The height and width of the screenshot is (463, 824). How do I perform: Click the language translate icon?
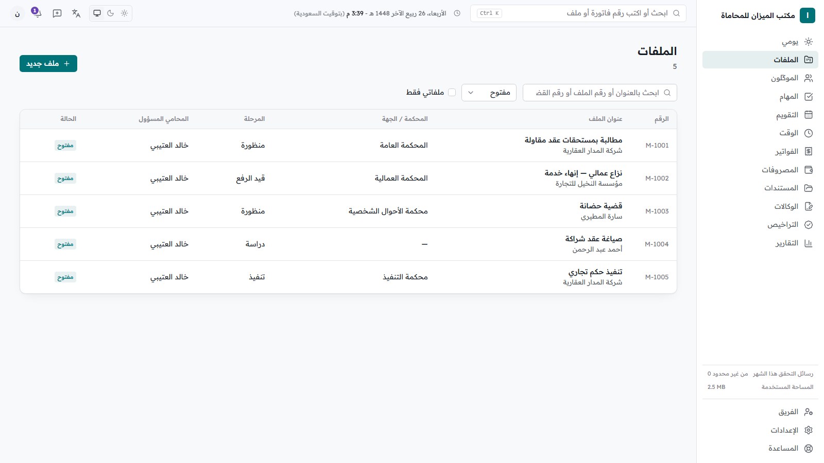[x=76, y=13]
